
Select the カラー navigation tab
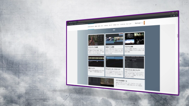pos(102,26)
